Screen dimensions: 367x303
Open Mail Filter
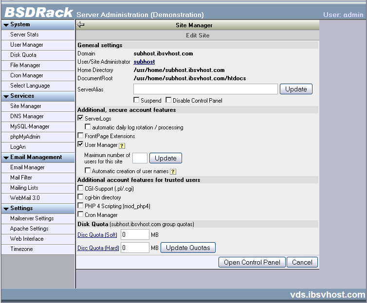point(38,178)
